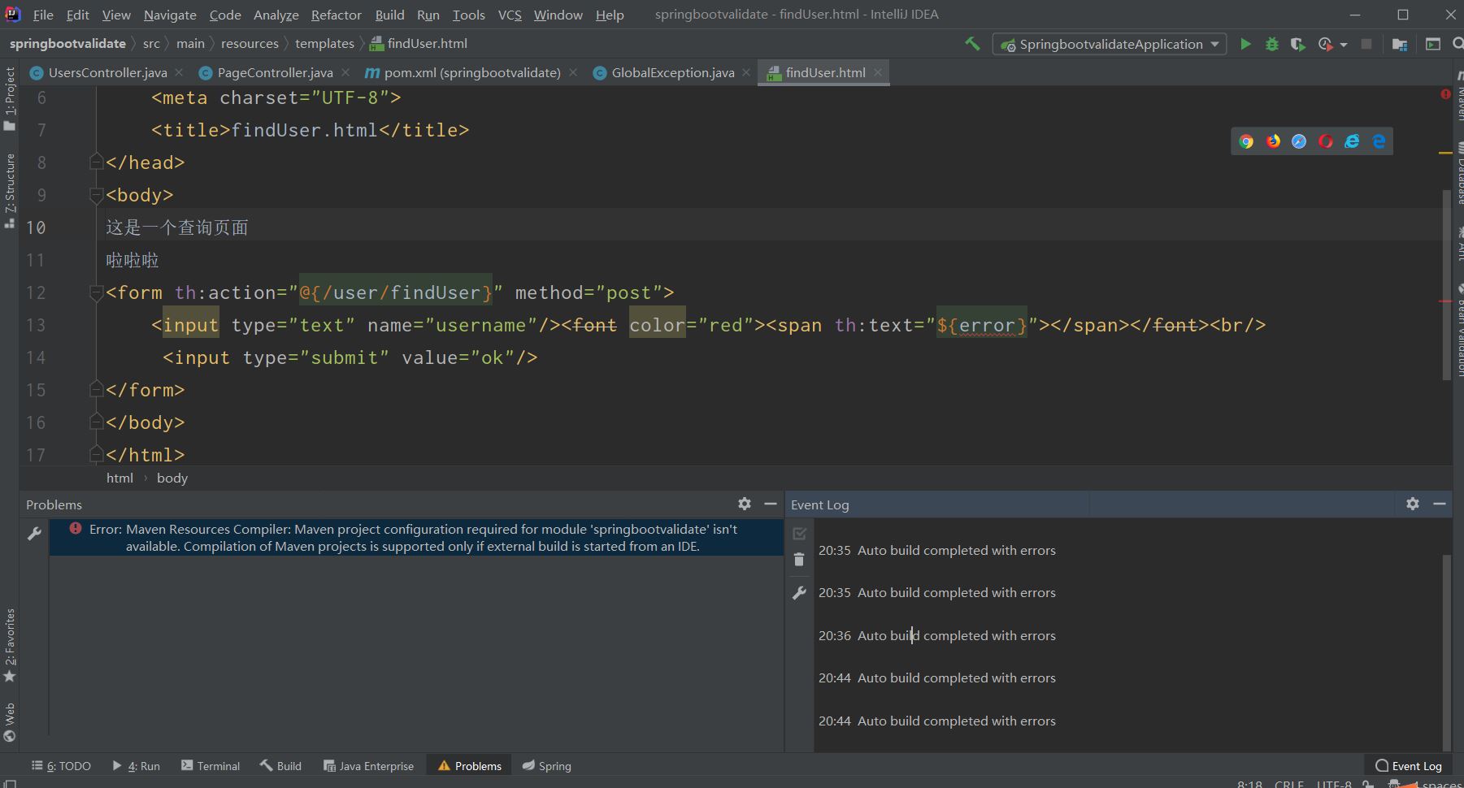Close the findUser.html tab
1464x788 pixels.
click(878, 72)
